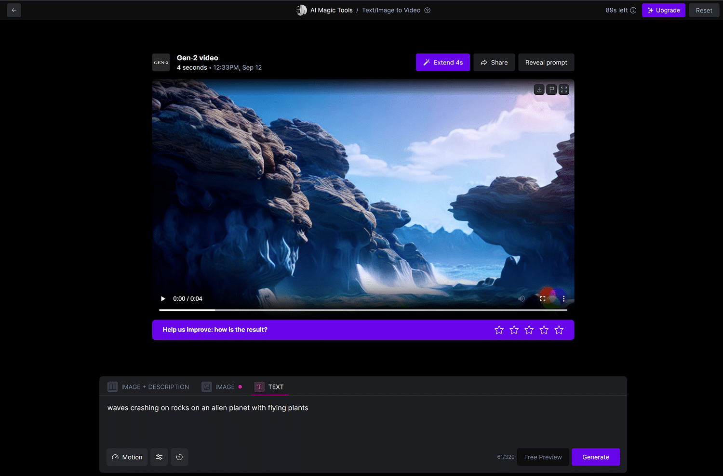Play the Gen-2 video
This screenshot has width=723, height=476.
click(163, 299)
